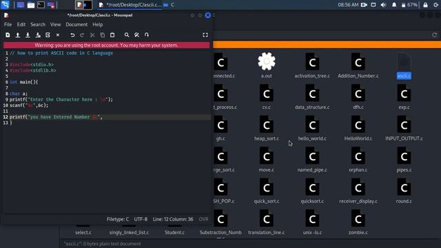Undo the last edit in Mousepad

pos(72,35)
